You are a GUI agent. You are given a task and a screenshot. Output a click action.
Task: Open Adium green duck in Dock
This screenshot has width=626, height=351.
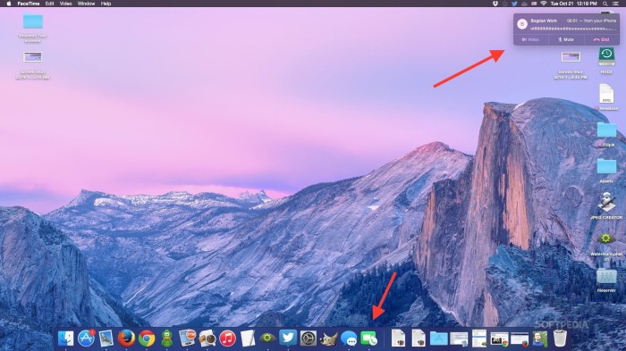[167, 338]
